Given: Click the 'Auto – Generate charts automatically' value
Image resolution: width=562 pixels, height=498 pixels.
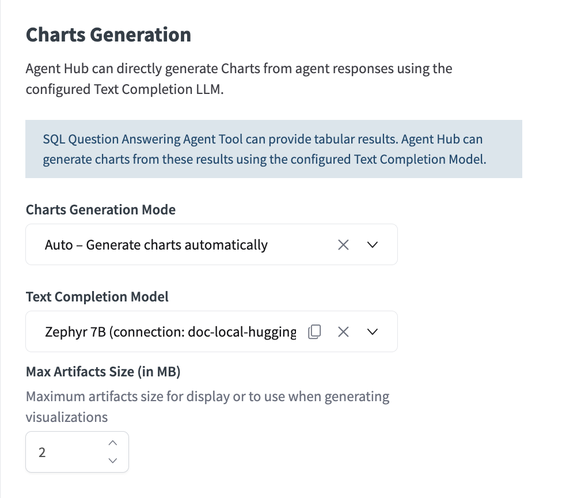Looking at the screenshot, I should [x=156, y=245].
